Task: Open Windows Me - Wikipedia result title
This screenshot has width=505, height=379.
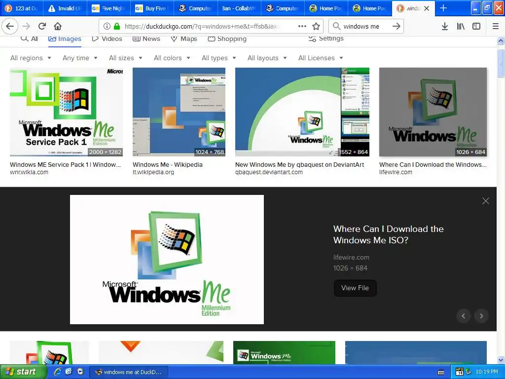Action: pos(168,164)
